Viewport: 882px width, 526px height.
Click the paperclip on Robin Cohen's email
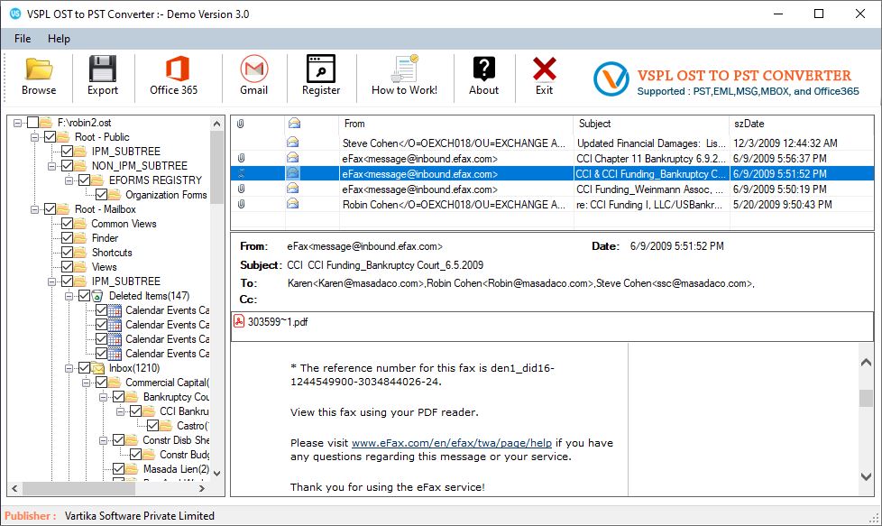(x=241, y=204)
